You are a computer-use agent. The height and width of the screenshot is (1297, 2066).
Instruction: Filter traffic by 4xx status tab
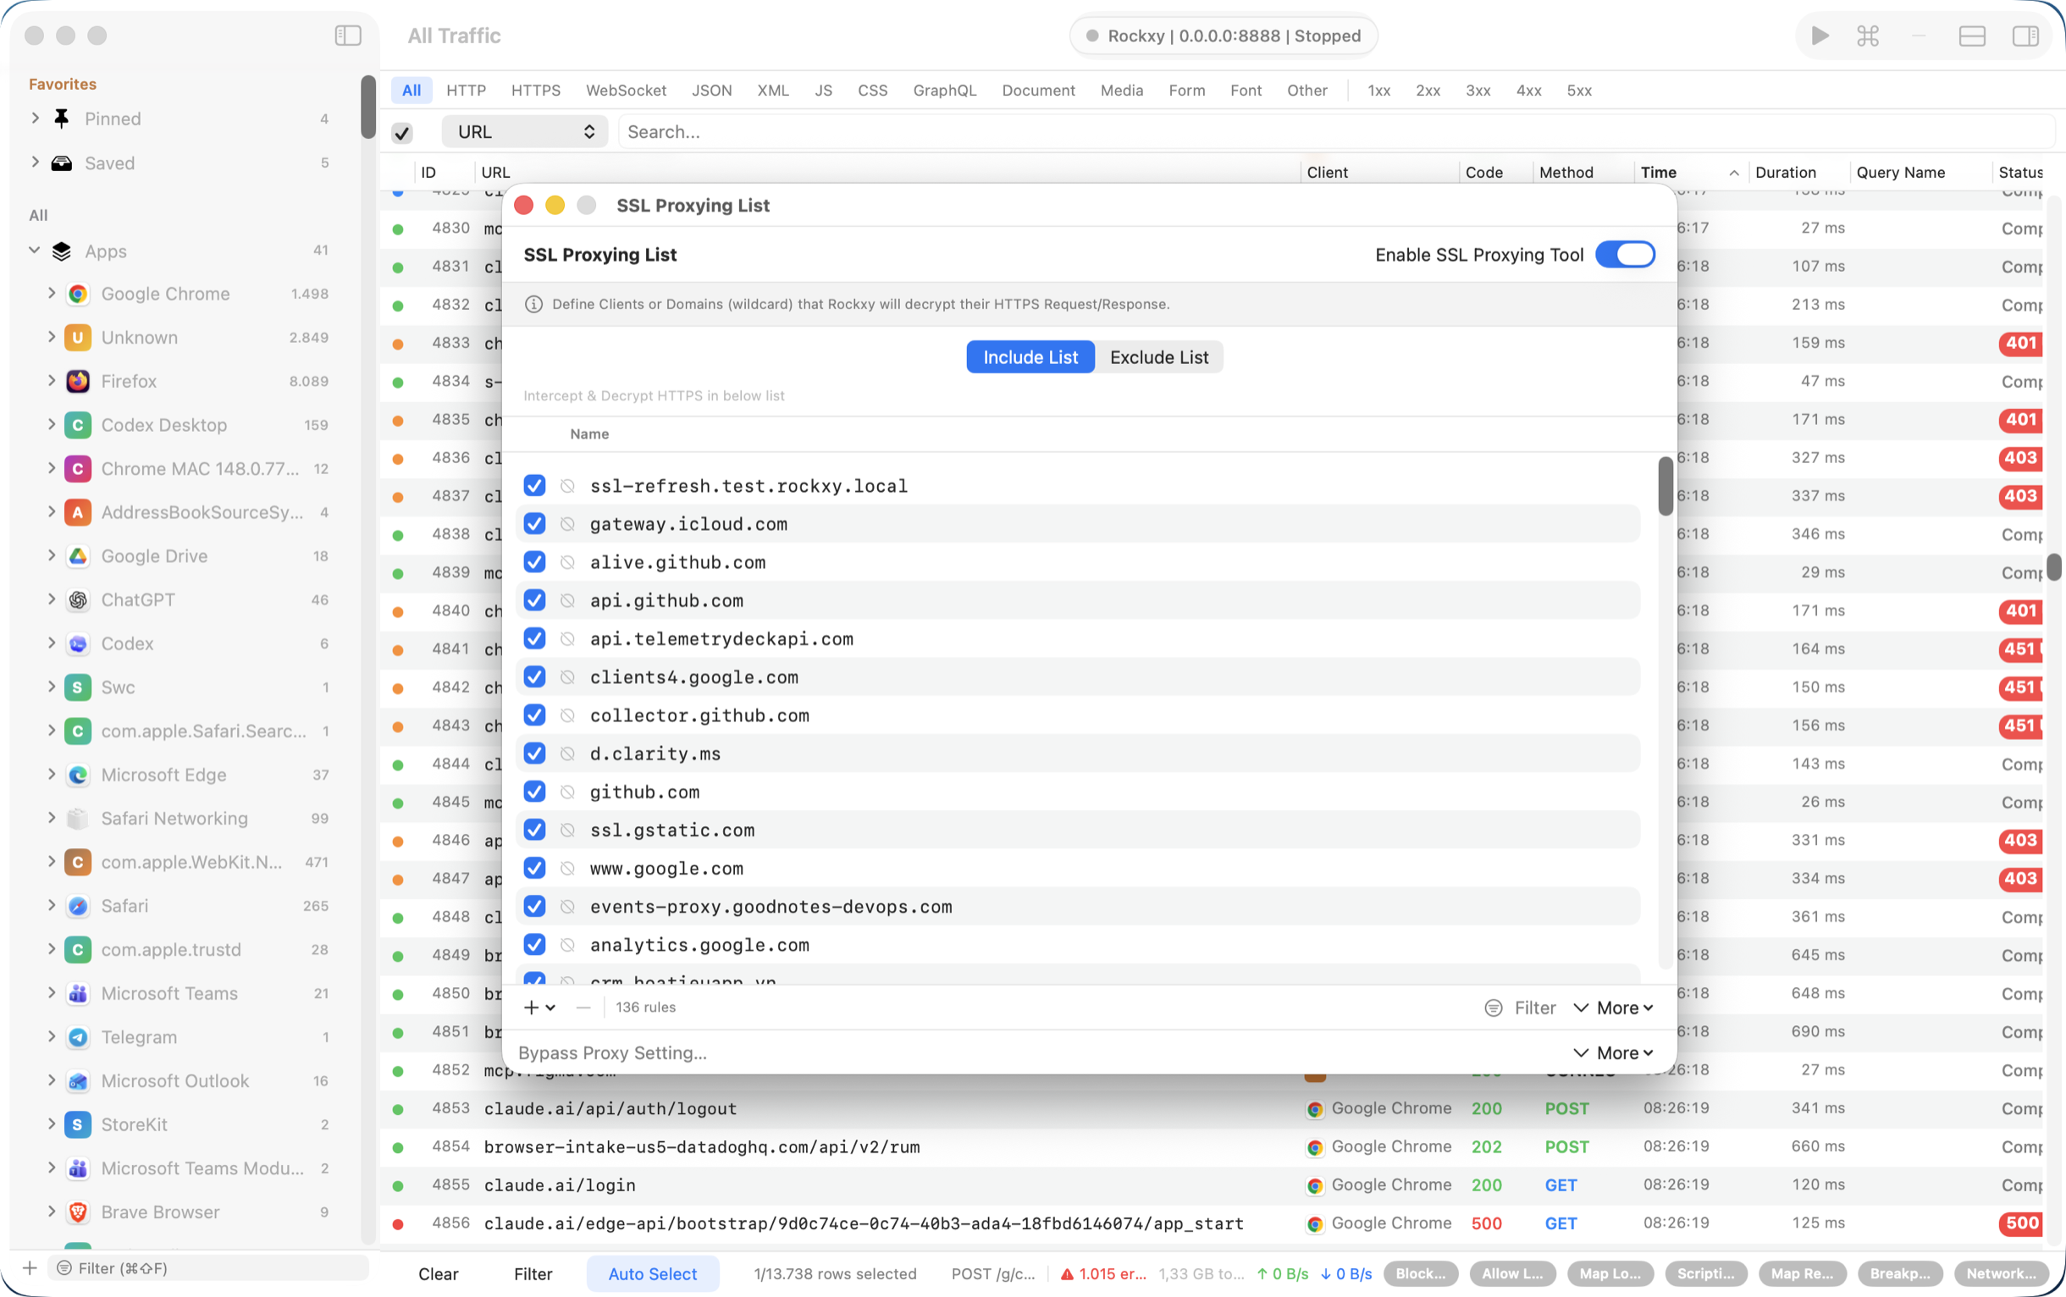point(1528,90)
